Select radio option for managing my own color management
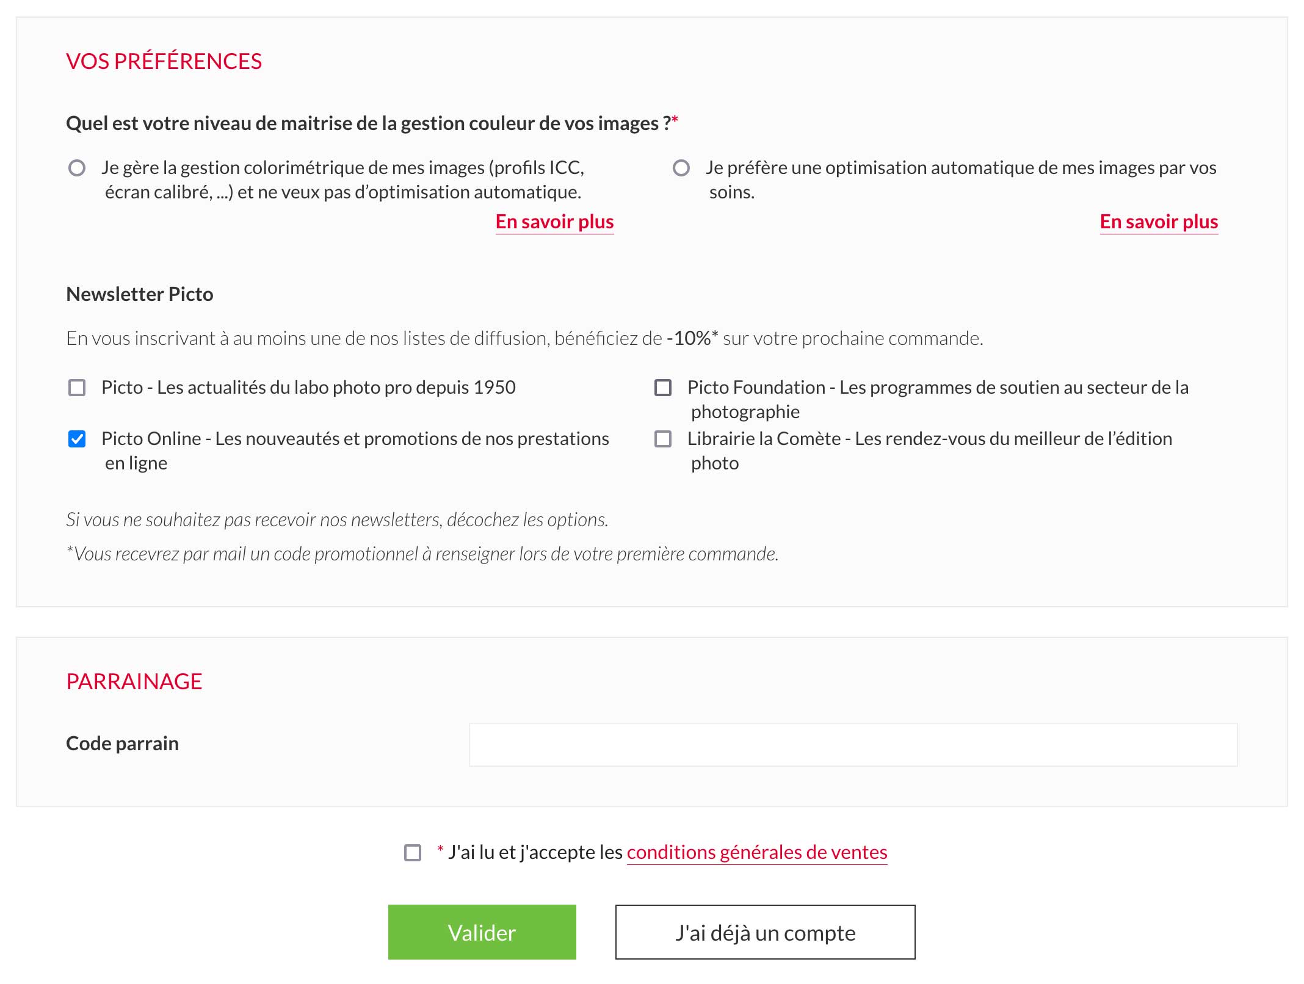 point(78,167)
